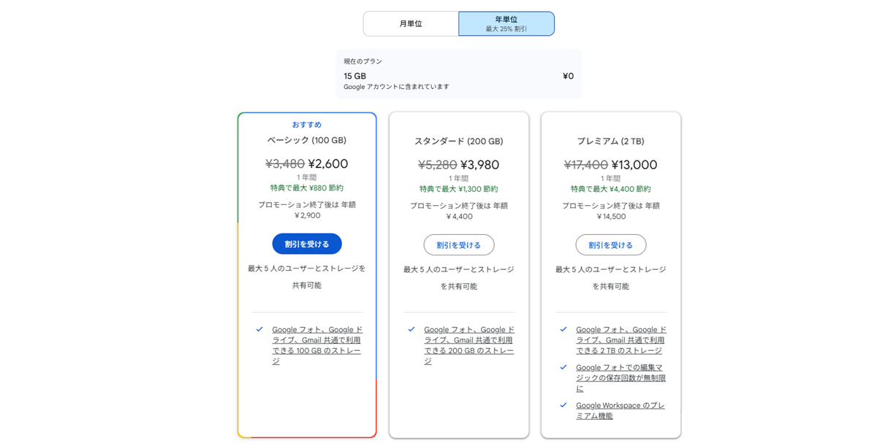877x448 pixels.
Task: Click 最大 25% 割引 label in annual tab
Action: click(x=506, y=29)
